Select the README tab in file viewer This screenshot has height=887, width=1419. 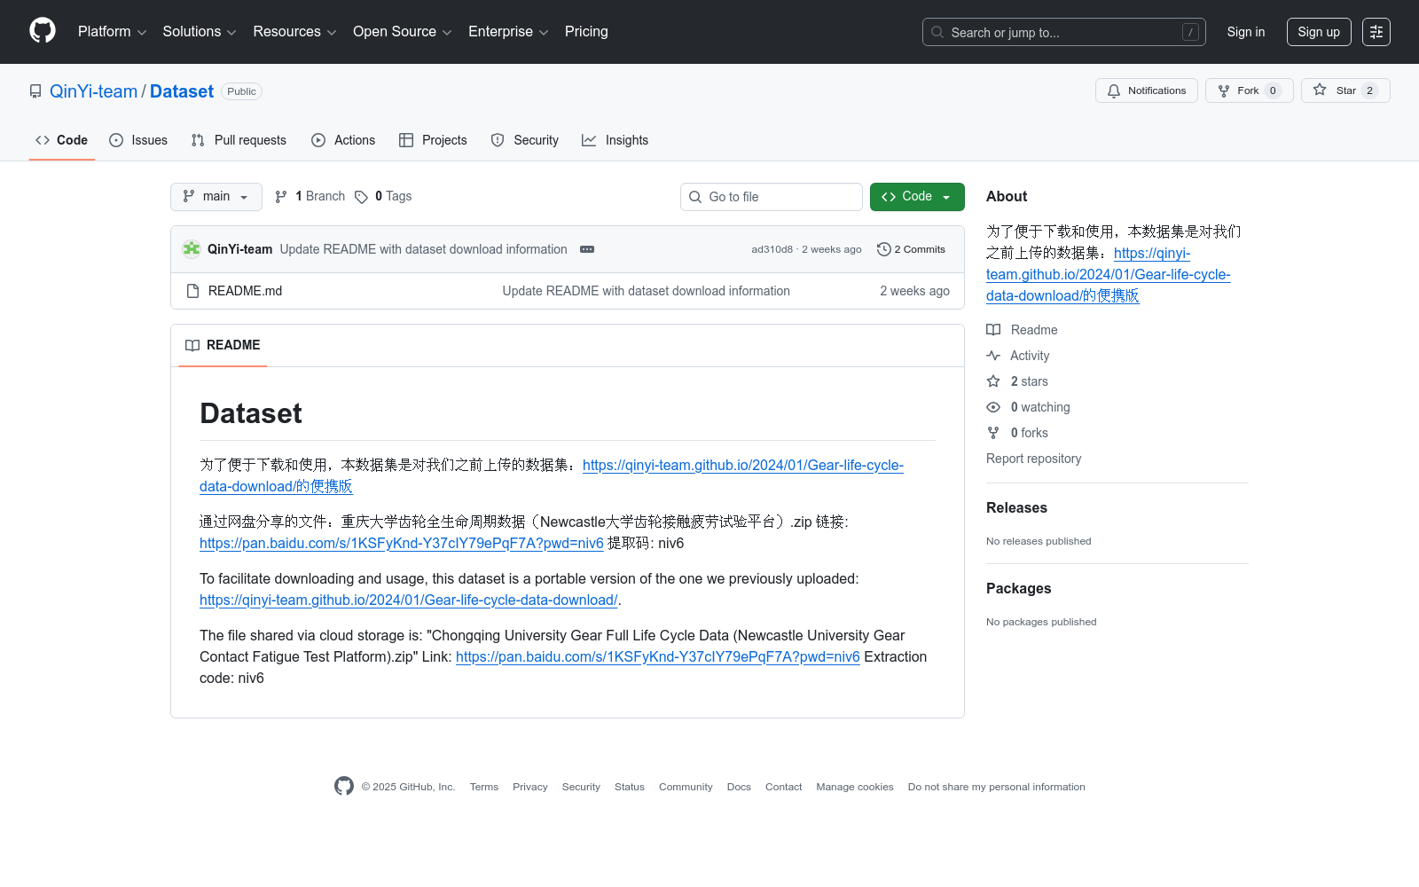tap(223, 345)
